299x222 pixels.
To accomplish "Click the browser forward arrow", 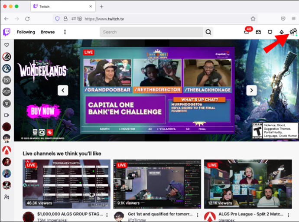I will point(17,19).
